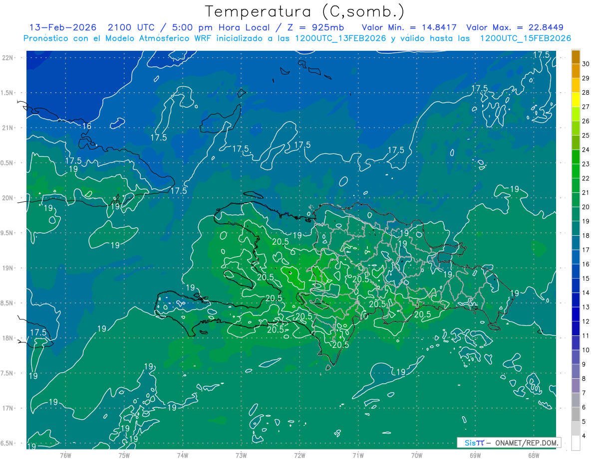599x462 pixels.
Task: Click the color scale value "20"
Action: click(586, 207)
